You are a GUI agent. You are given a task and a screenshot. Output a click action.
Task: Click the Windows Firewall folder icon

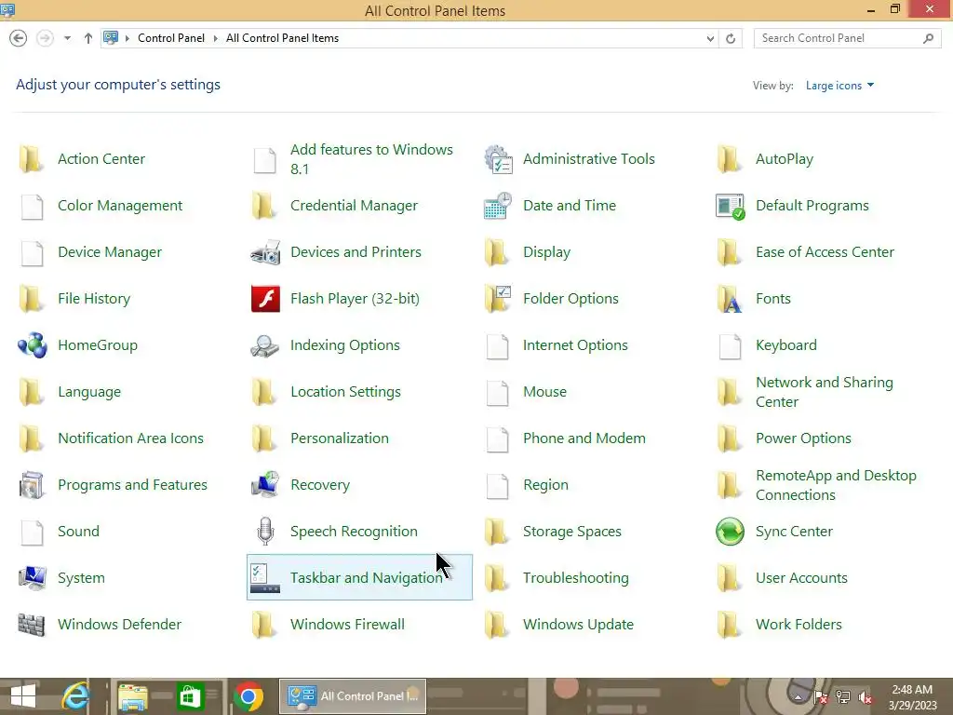[263, 625]
